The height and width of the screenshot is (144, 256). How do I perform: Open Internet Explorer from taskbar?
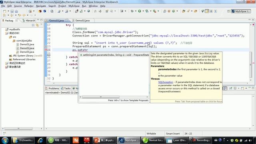pyautogui.click(x=40, y=140)
